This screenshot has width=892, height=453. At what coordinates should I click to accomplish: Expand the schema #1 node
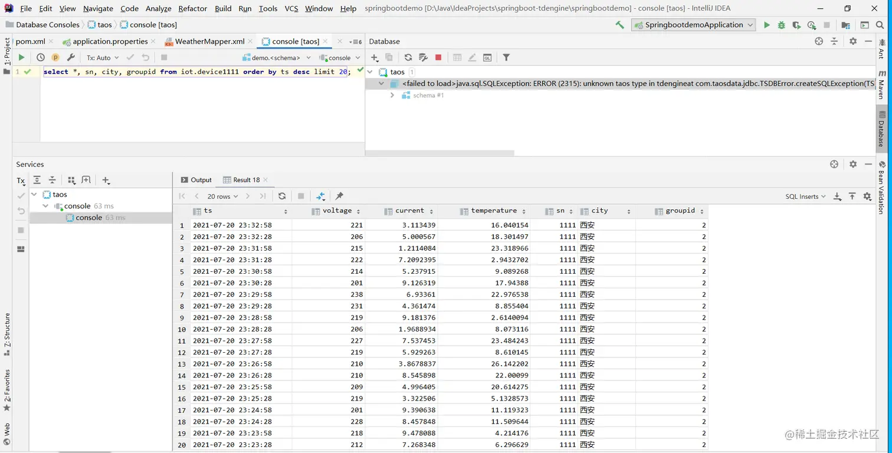(x=392, y=95)
